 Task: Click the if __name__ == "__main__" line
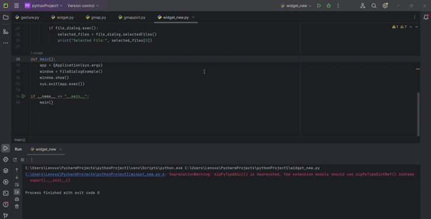[60, 96]
